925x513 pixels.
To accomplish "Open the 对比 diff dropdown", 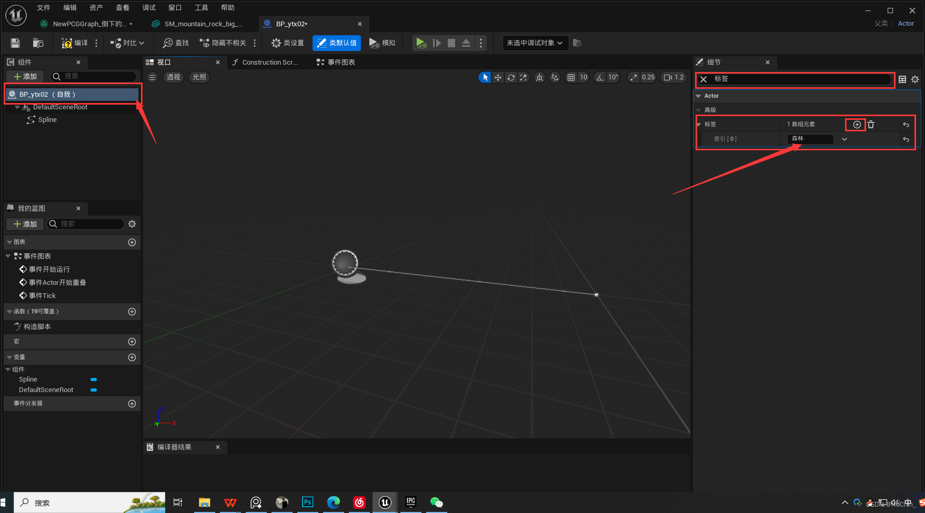I will pos(127,43).
